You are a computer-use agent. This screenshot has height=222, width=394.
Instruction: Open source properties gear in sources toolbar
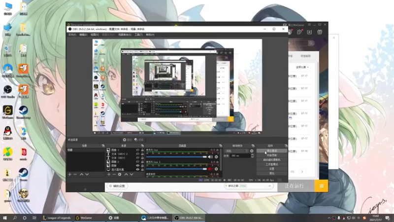[x=120, y=174]
